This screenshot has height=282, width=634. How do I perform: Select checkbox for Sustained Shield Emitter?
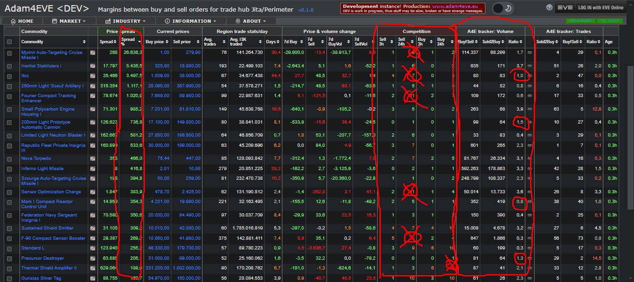9,228
